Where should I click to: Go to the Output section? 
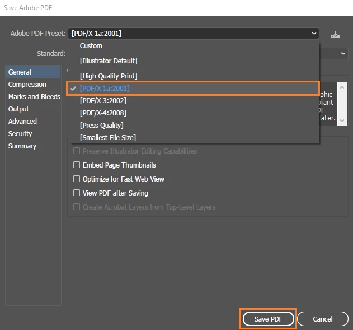[x=18, y=109]
